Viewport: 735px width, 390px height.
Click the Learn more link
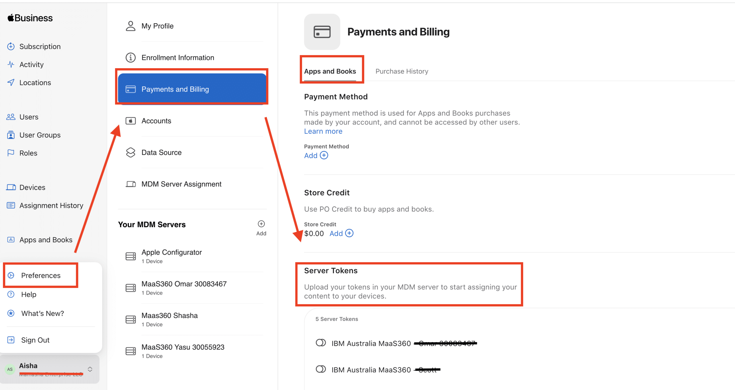tap(323, 131)
